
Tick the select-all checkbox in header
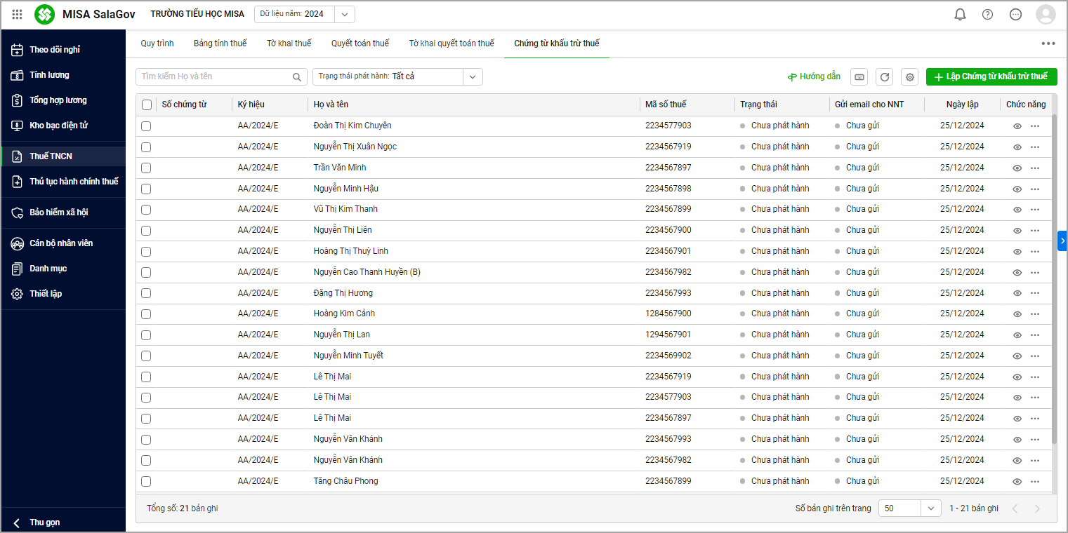click(147, 105)
